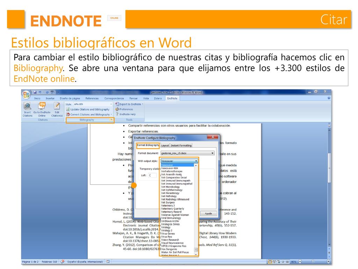Open the Style APA 6th dropdown
Image resolution: width=358 pixels, height=269 pixels.
pos(111,104)
